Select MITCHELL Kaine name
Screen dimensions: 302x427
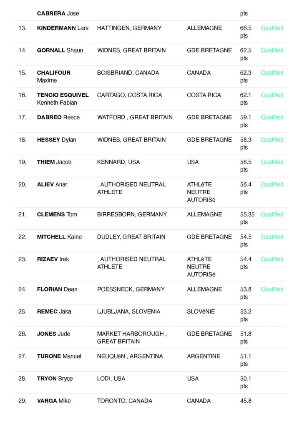[x=59, y=237]
